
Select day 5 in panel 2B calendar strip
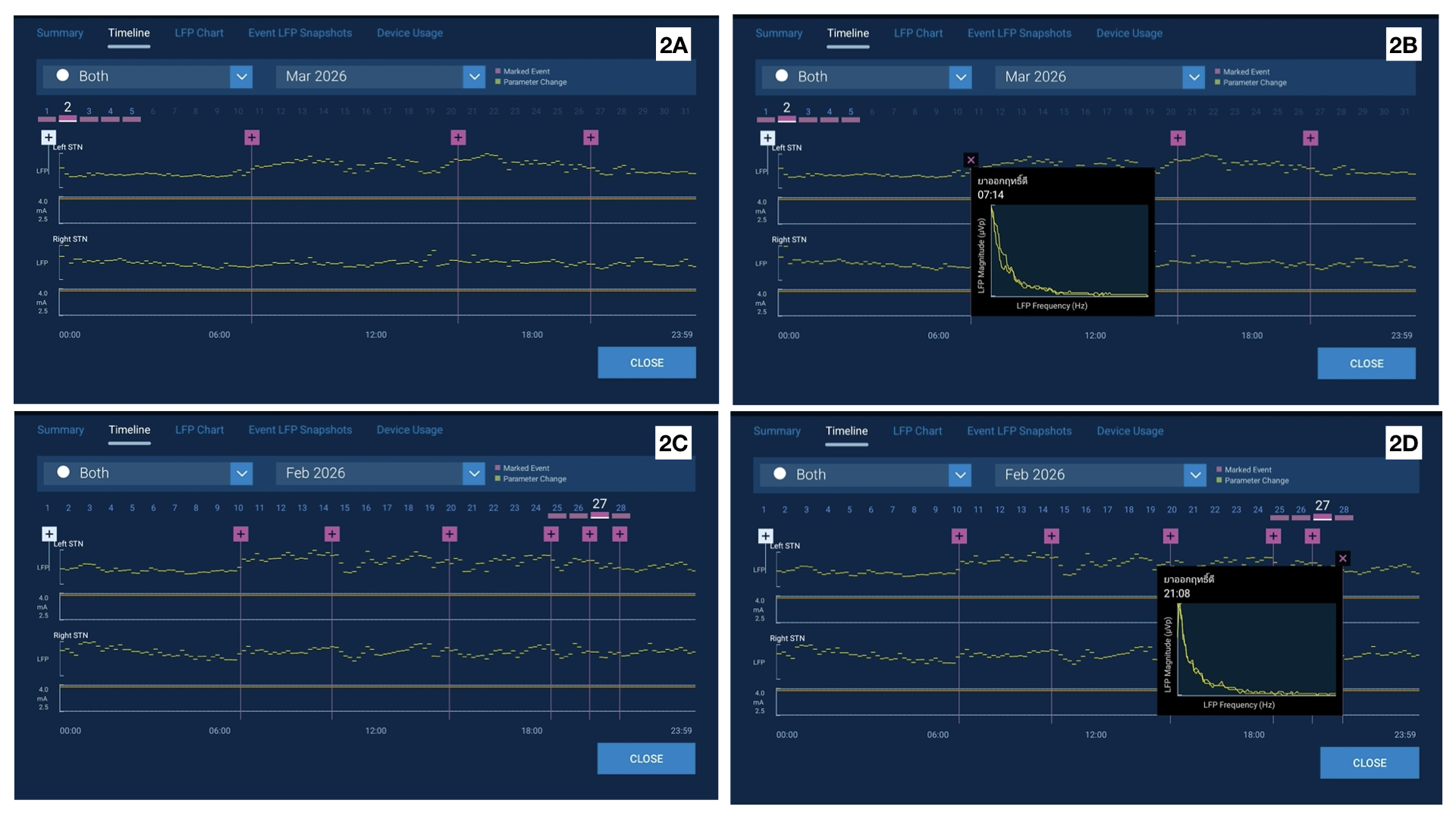[851, 113]
